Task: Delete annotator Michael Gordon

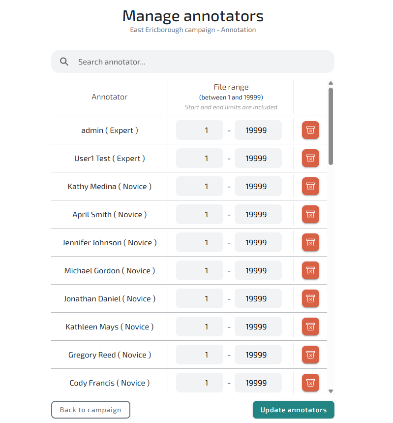Action: [310, 271]
